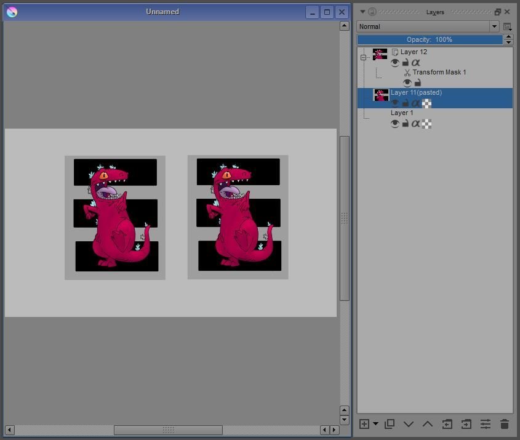
Task: Toggle visibility of Layer 1
Action: coord(394,124)
